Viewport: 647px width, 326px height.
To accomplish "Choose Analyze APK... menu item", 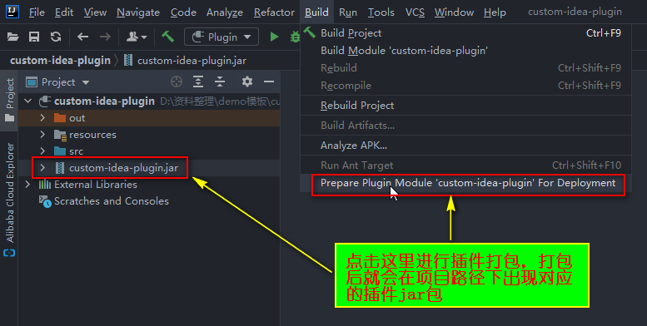I will pyautogui.click(x=465, y=146).
